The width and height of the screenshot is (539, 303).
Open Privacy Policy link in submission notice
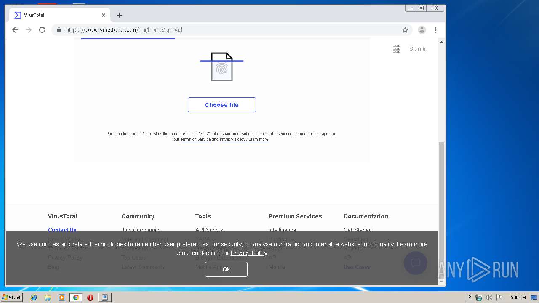tap(232, 139)
